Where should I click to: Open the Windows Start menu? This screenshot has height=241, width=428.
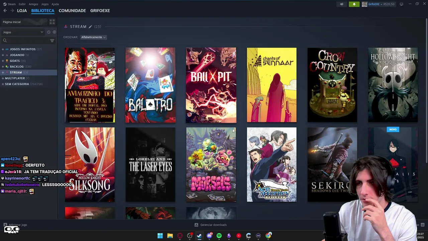pos(160,236)
